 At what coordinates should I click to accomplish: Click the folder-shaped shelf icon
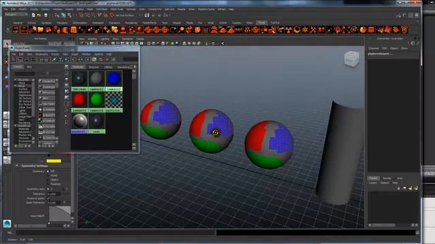[41, 30]
